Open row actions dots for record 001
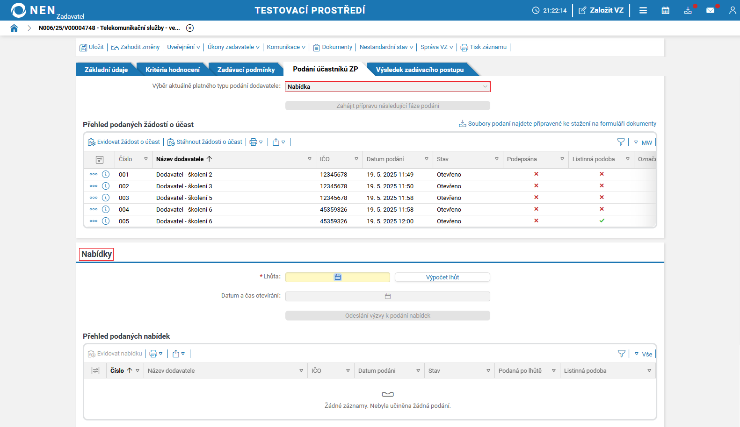This screenshot has width=740, height=427. tap(94, 174)
